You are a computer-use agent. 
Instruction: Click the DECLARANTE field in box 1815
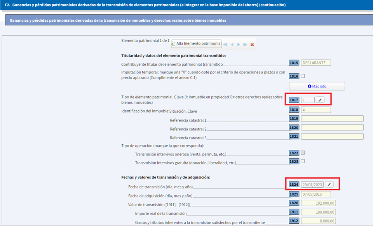[x=316, y=63]
